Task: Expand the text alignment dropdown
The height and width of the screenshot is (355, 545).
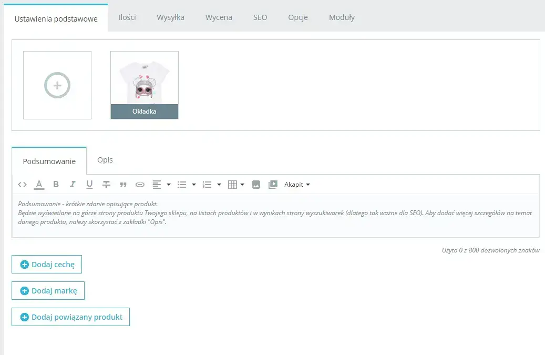Action: [169, 185]
